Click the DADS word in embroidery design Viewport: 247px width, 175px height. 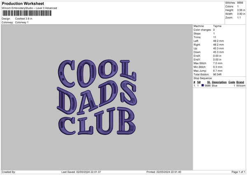[x=97, y=97]
